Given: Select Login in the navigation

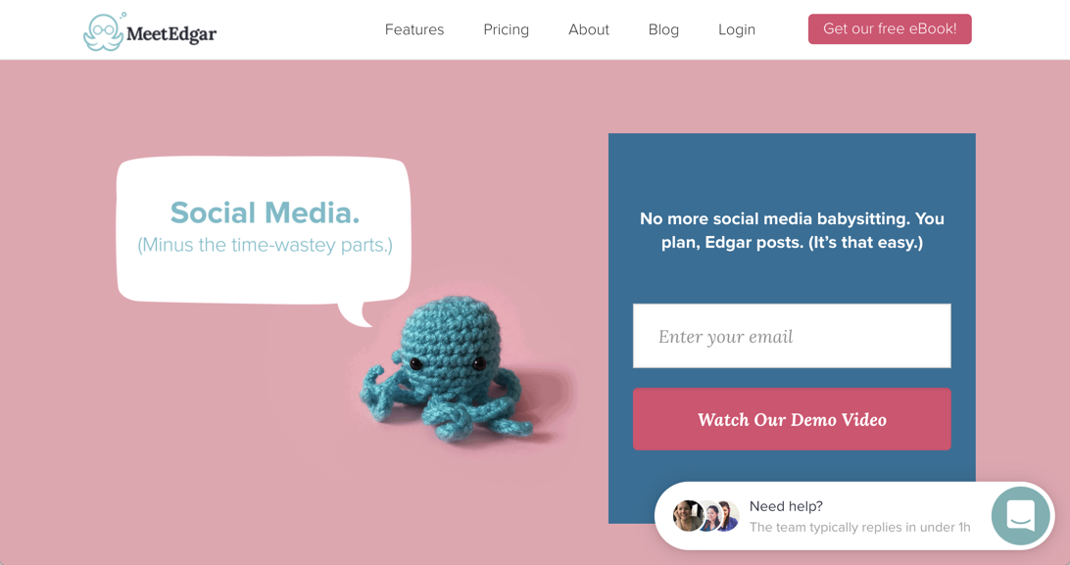Looking at the screenshot, I should (x=736, y=30).
